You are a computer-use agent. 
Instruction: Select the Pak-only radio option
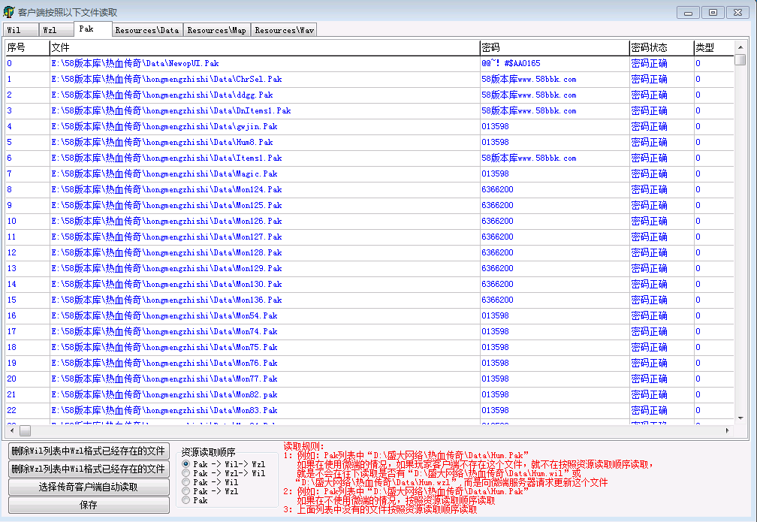185,500
